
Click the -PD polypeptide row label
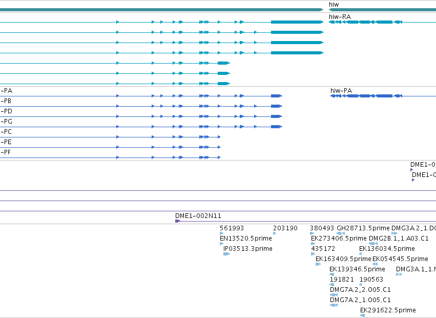pyautogui.click(x=6, y=111)
